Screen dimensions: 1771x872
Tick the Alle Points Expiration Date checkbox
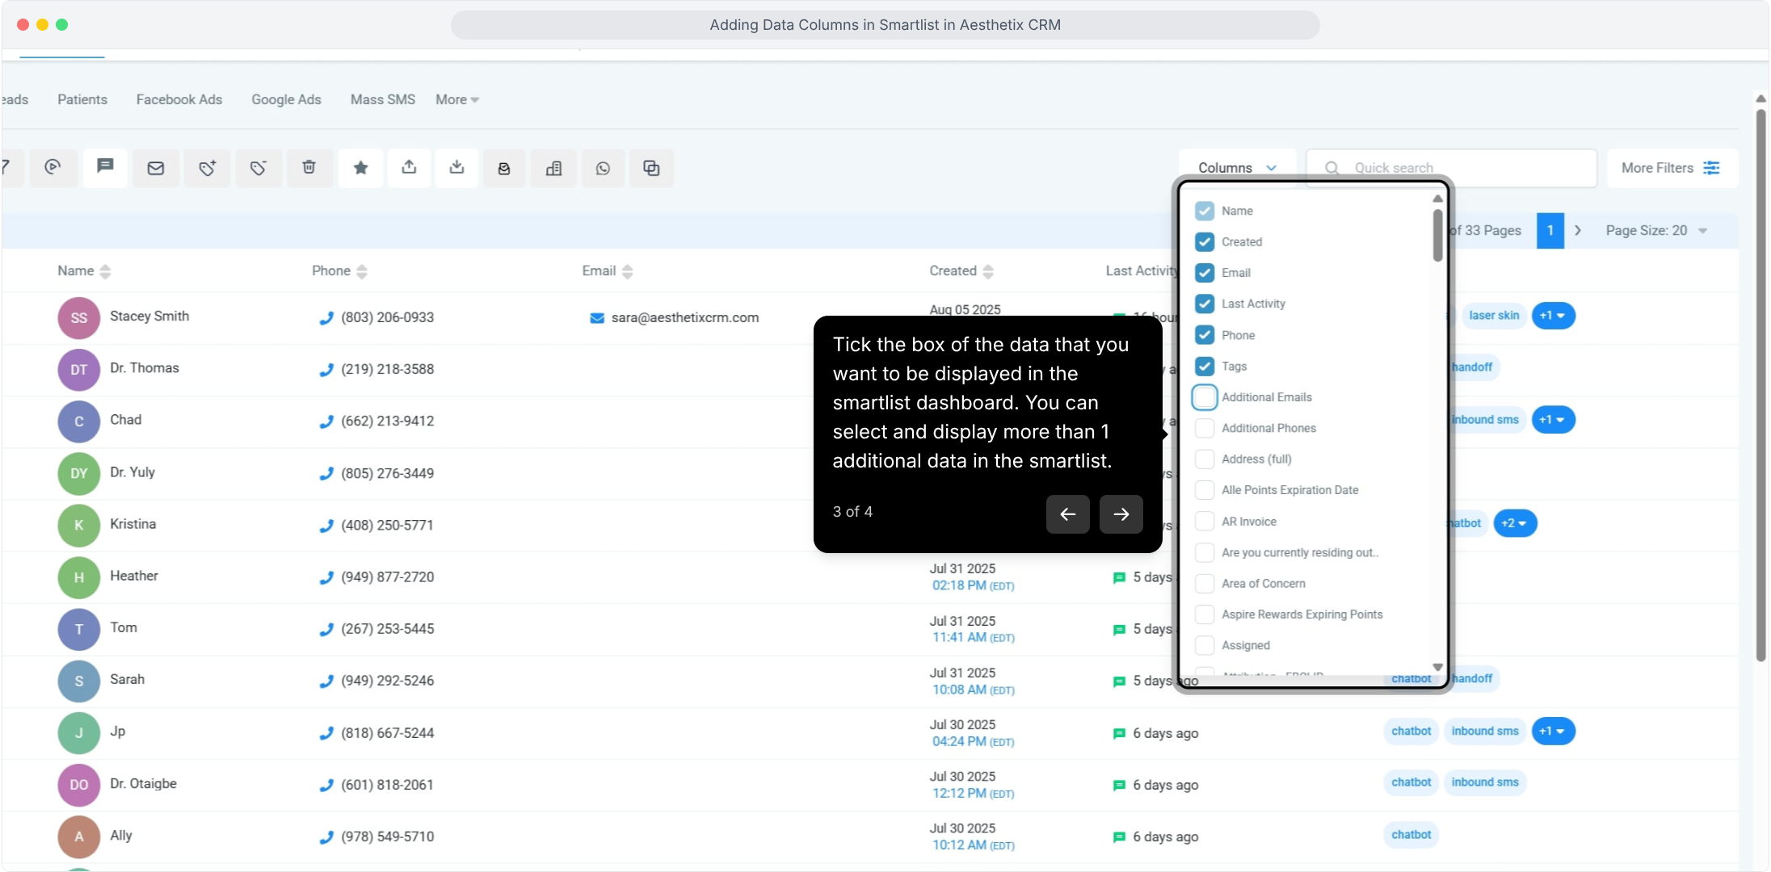point(1205,490)
